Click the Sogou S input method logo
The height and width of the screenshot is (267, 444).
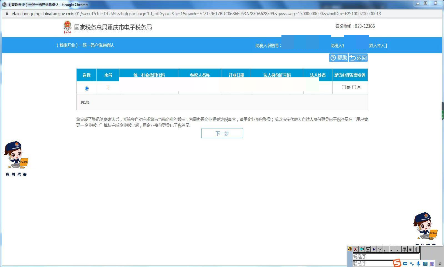[397, 263]
